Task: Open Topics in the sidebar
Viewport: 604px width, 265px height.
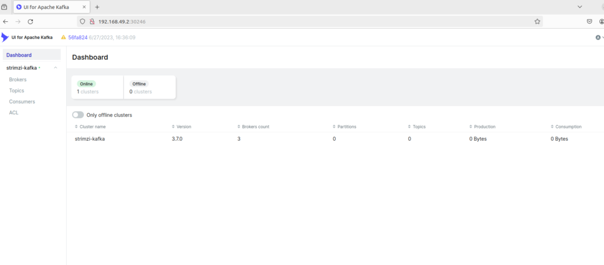Action: 17,91
